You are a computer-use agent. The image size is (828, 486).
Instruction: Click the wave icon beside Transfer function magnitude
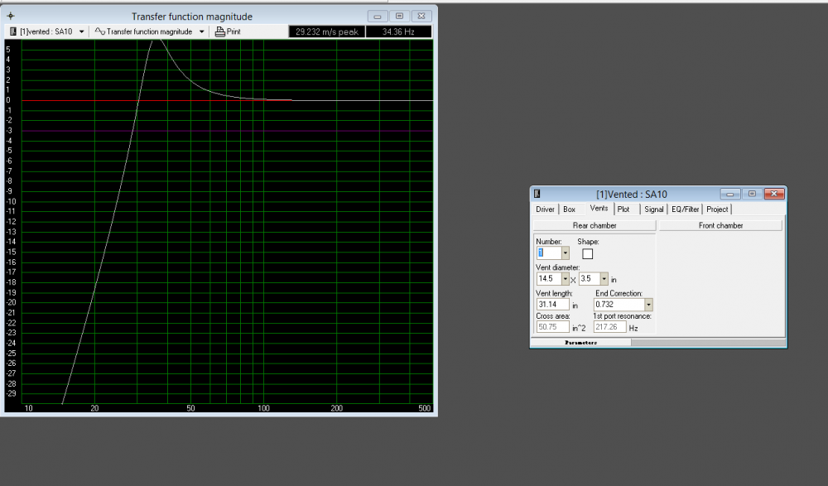click(100, 31)
